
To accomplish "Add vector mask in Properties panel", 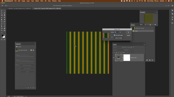I will point(33,50).
